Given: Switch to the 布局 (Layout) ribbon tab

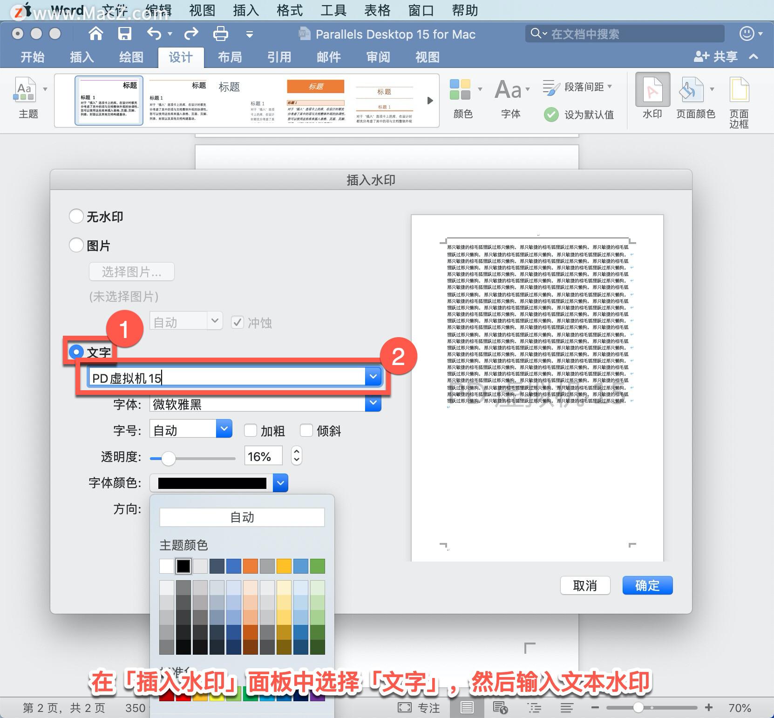Looking at the screenshot, I should pyautogui.click(x=230, y=57).
